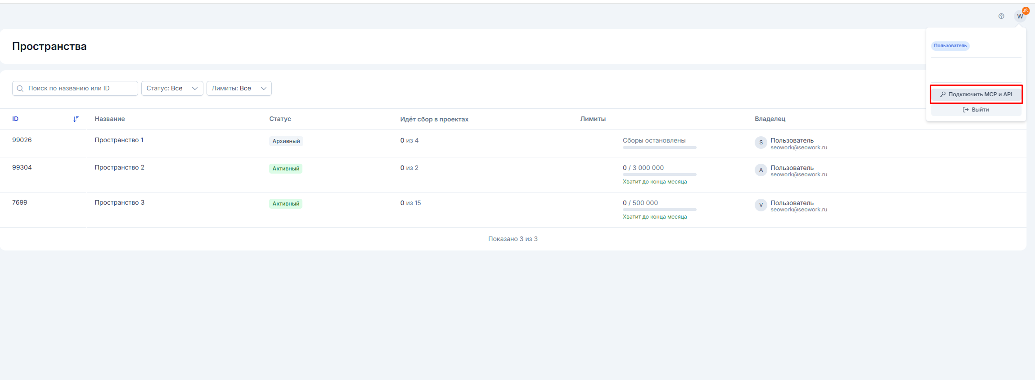Click the 0 из 4 projects cell

click(409, 141)
